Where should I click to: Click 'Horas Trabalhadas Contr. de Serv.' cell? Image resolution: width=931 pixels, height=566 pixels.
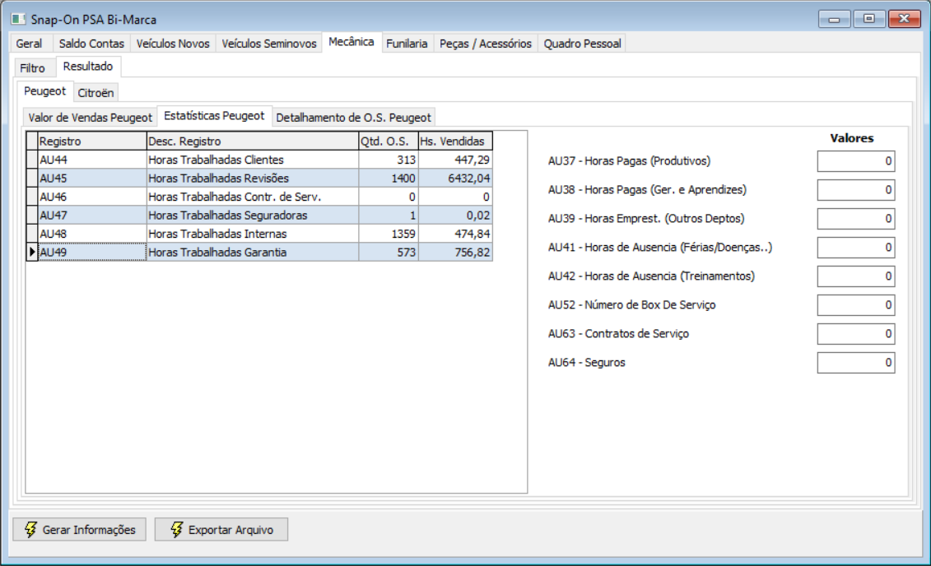(253, 197)
